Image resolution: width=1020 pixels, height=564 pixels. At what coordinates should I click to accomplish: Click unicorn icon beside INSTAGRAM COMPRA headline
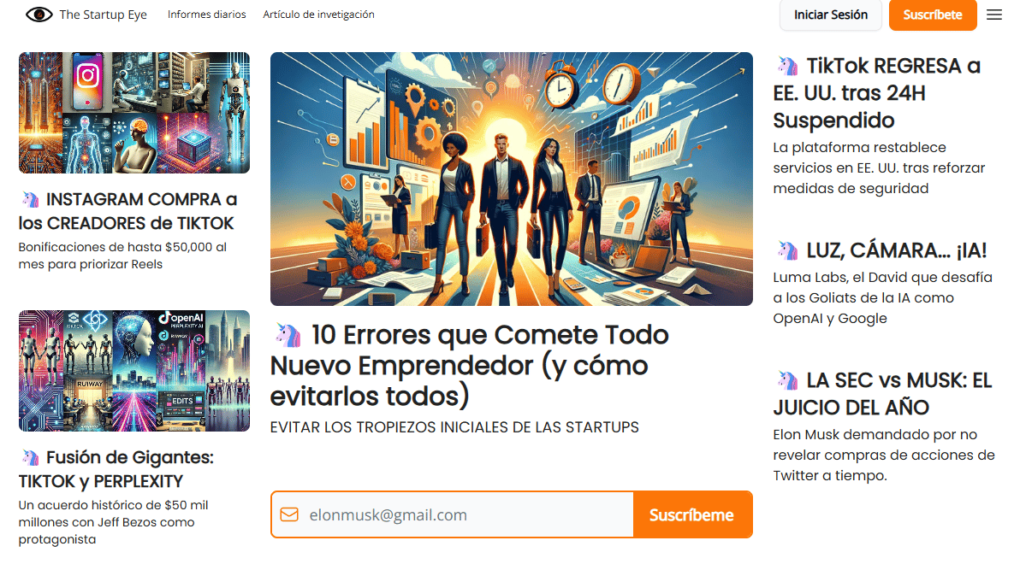30,199
